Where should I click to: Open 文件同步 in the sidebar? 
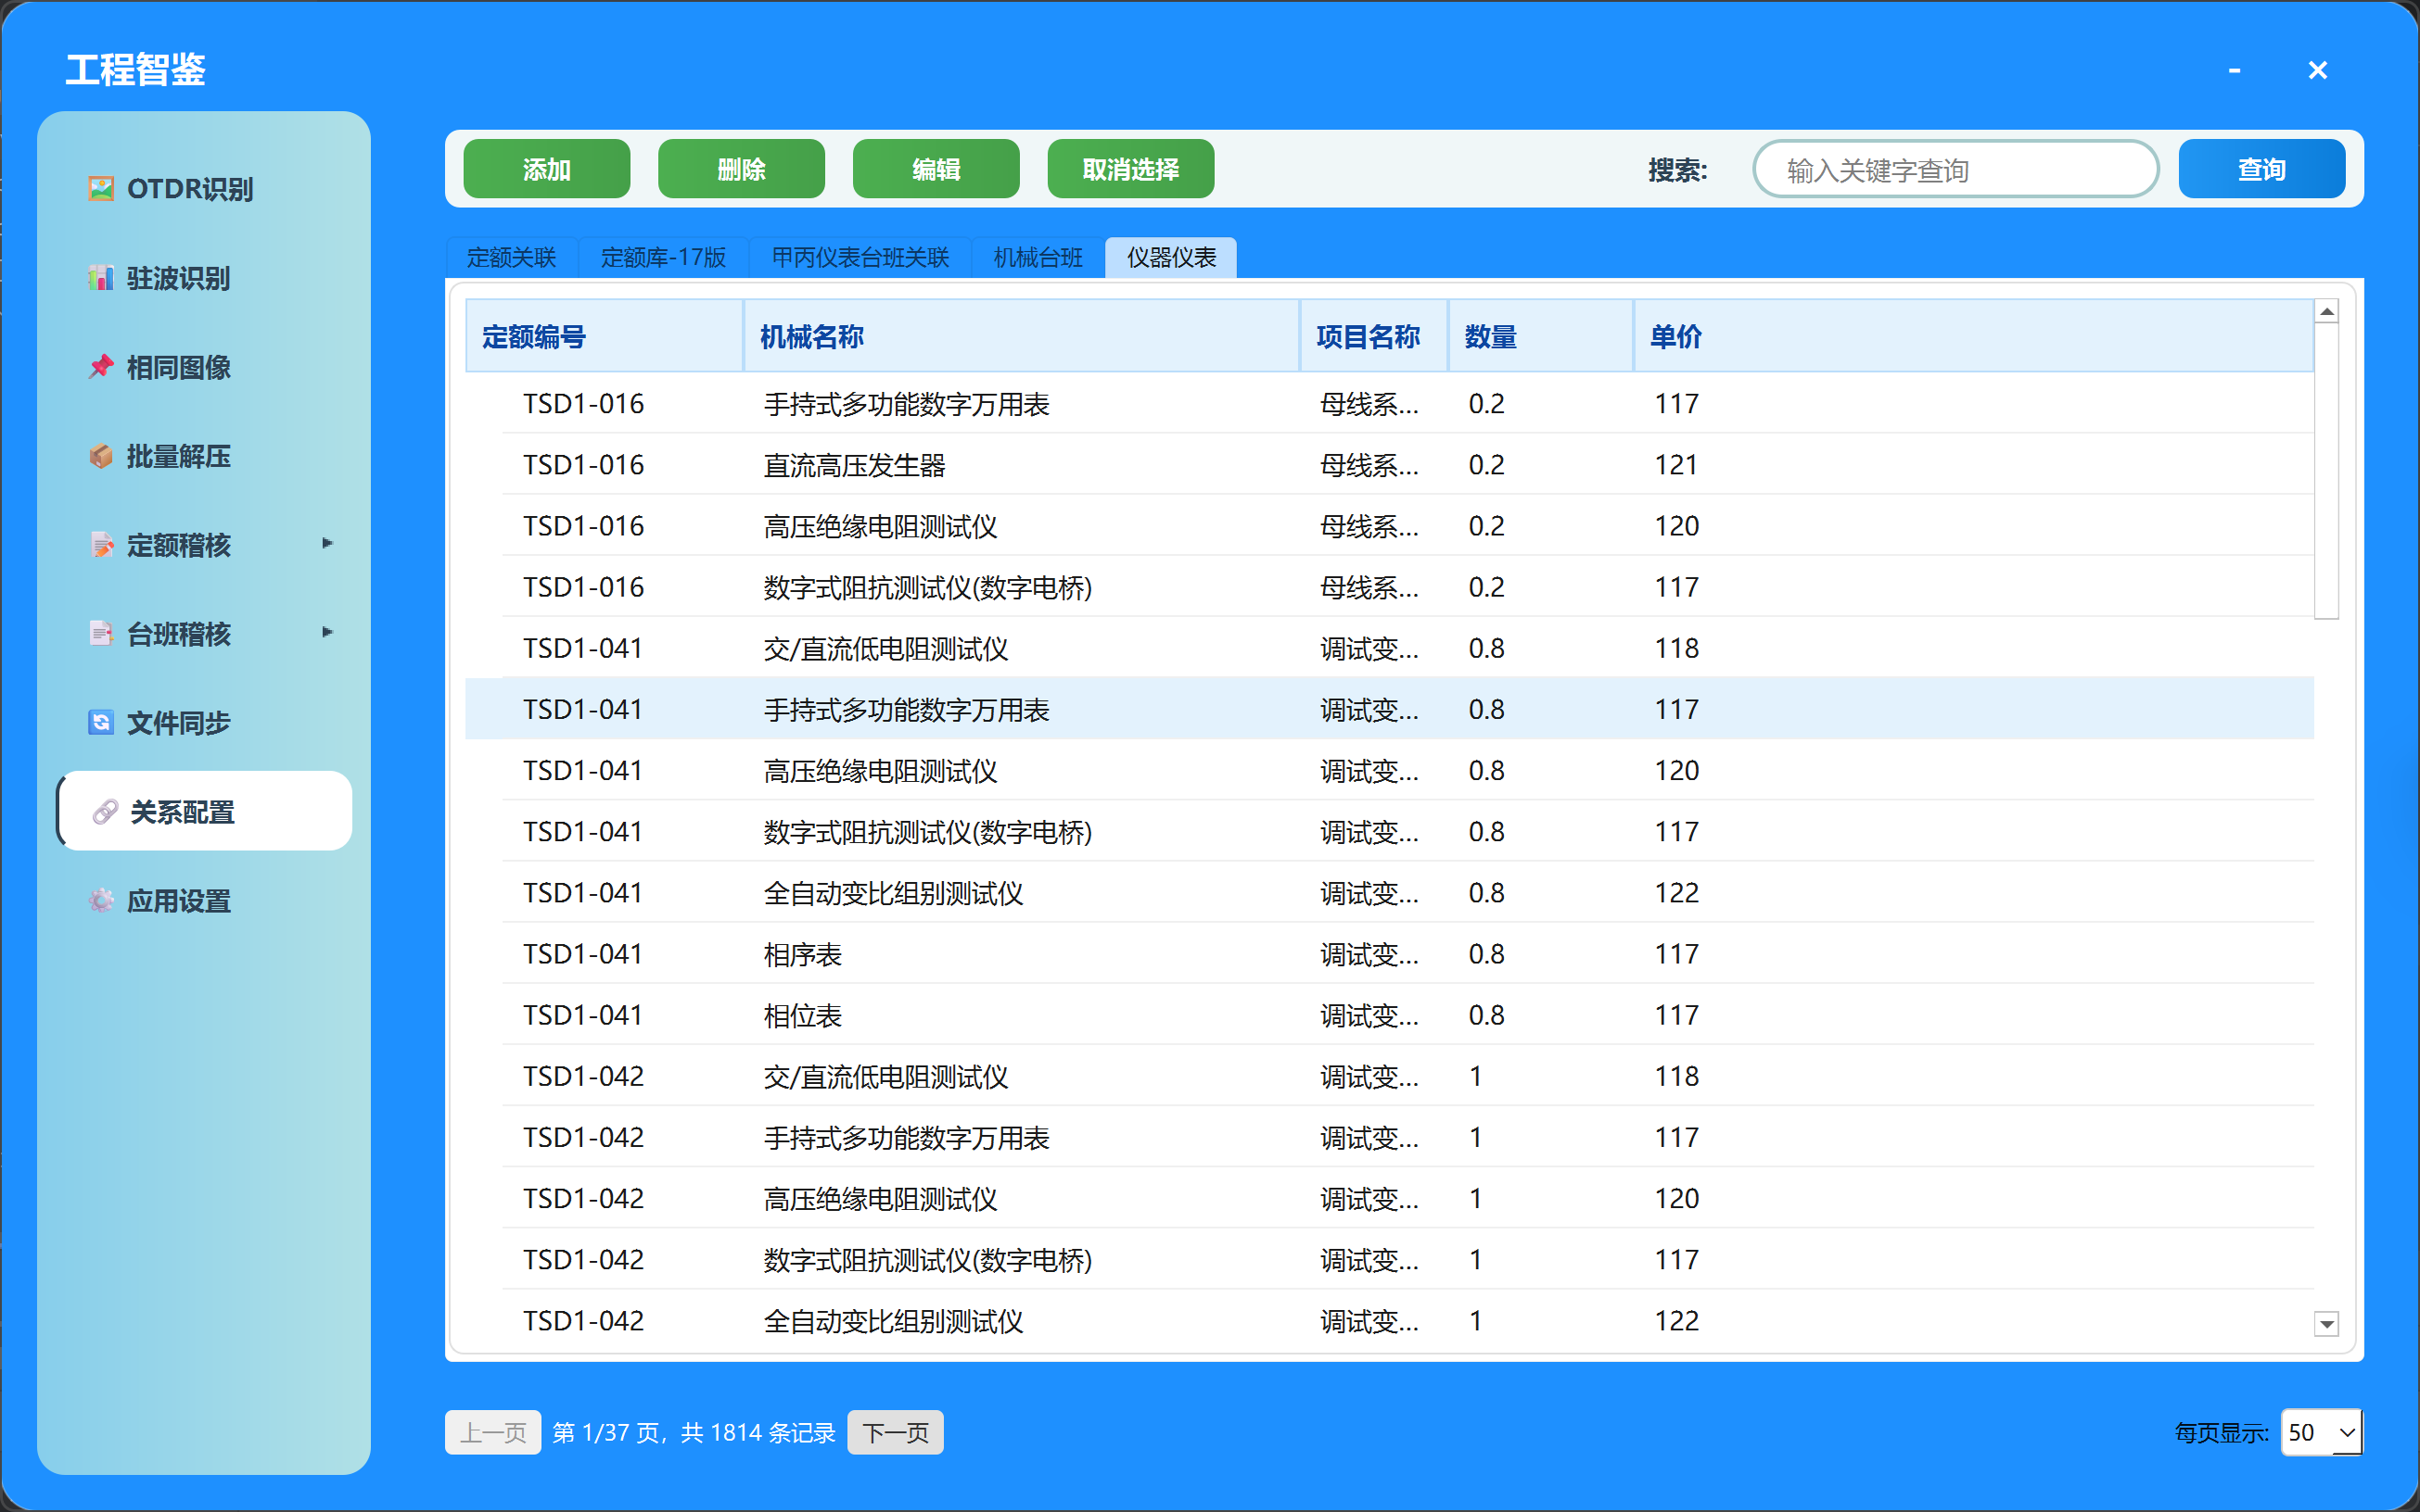[204, 723]
